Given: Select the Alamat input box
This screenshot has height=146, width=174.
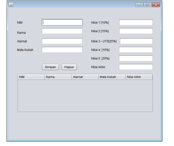Looking at the screenshot, I should [x=62, y=41].
